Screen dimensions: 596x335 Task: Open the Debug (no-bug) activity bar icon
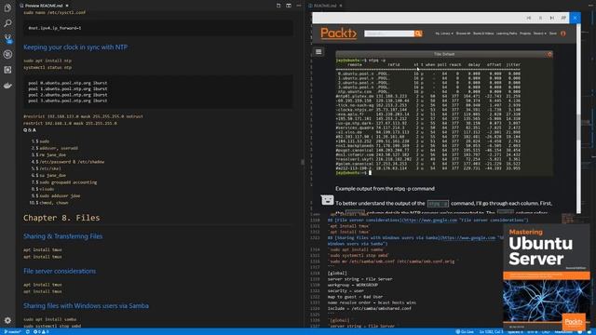pyautogui.click(x=7, y=54)
